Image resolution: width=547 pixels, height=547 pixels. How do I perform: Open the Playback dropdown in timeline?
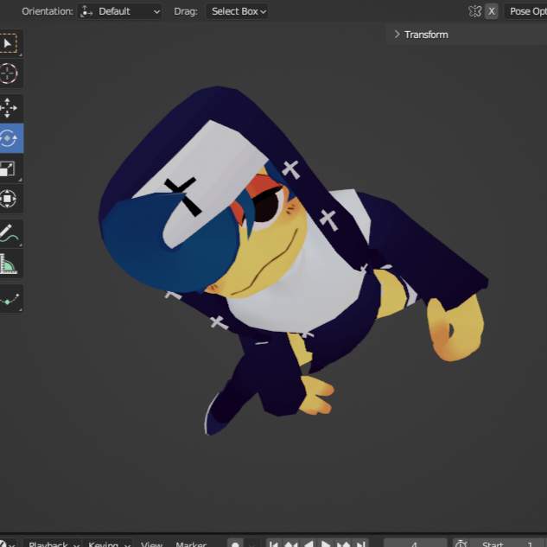pyautogui.click(x=53, y=544)
